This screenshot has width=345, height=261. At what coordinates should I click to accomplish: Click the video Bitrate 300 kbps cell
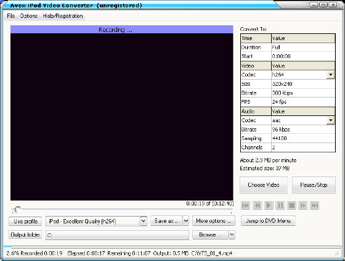coord(303,93)
